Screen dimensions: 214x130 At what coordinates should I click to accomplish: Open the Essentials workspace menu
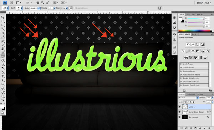(204, 3)
